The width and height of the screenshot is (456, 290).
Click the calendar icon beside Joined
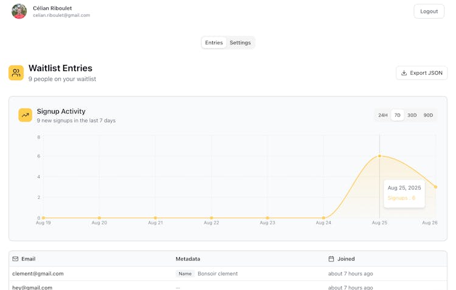pyautogui.click(x=331, y=259)
